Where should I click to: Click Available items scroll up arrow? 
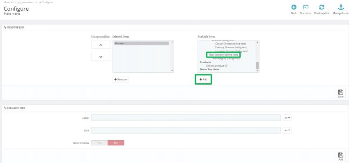257,42
